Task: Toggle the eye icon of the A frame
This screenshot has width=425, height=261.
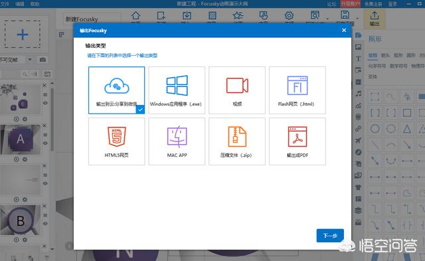Action: pos(45,143)
